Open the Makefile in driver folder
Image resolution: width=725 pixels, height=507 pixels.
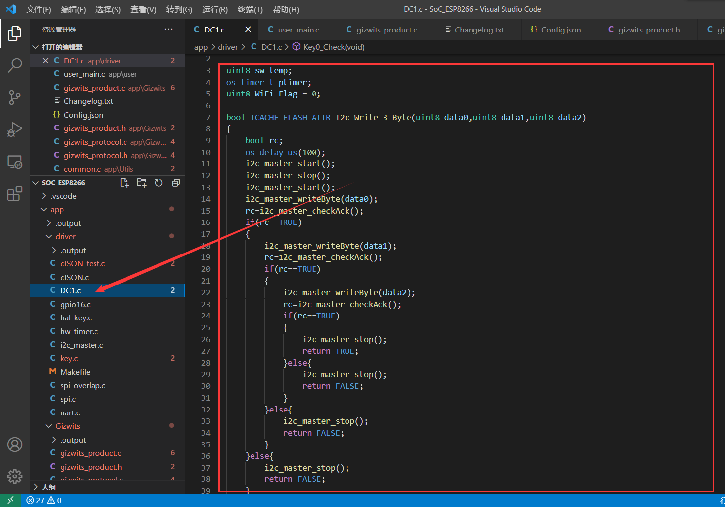107,372
